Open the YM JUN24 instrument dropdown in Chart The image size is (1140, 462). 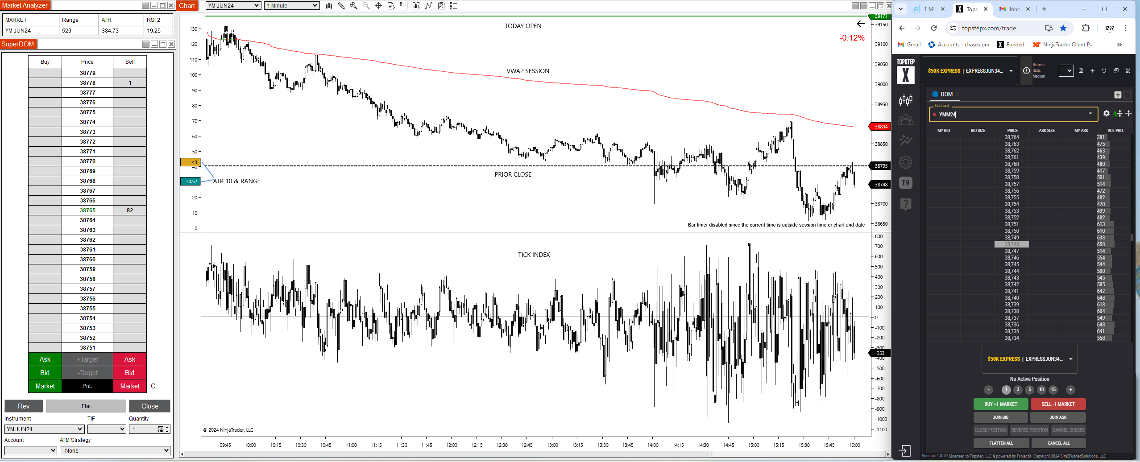tap(233, 6)
